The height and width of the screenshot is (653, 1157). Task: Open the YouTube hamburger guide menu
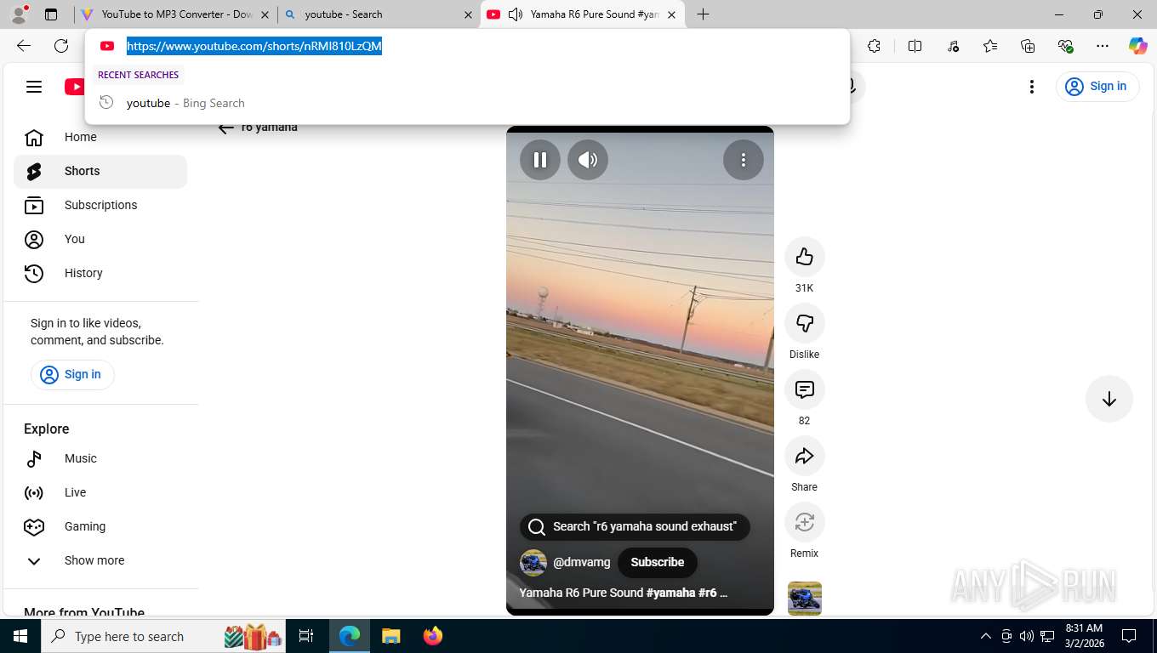[34, 86]
